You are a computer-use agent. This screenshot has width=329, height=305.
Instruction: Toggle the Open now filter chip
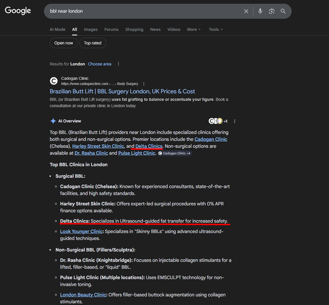point(64,43)
